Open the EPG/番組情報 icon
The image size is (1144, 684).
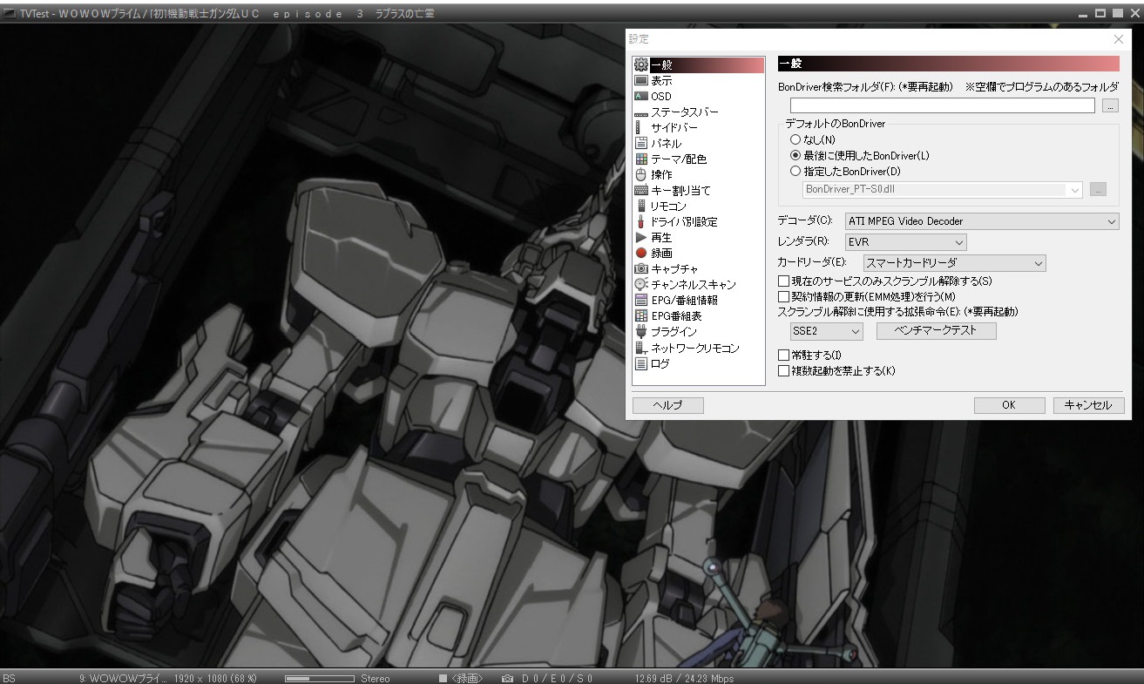point(641,300)
